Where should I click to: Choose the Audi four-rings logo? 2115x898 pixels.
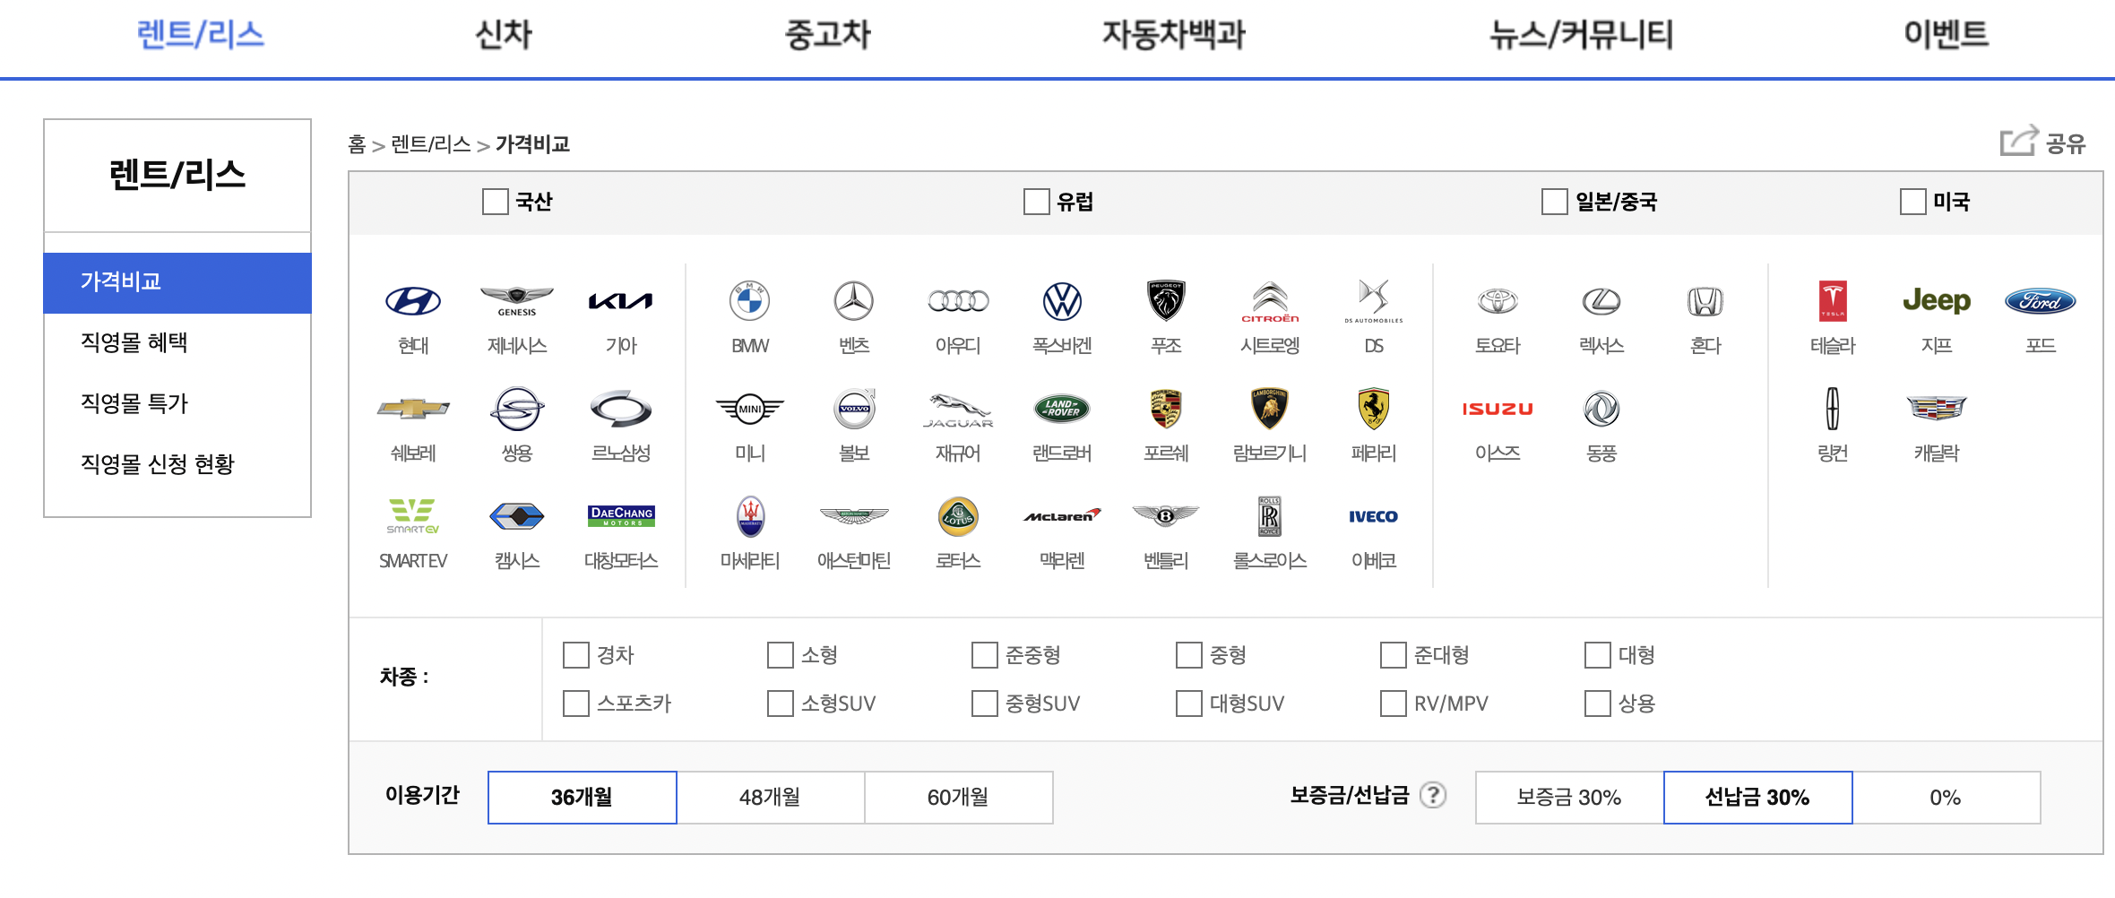[958, 301]
